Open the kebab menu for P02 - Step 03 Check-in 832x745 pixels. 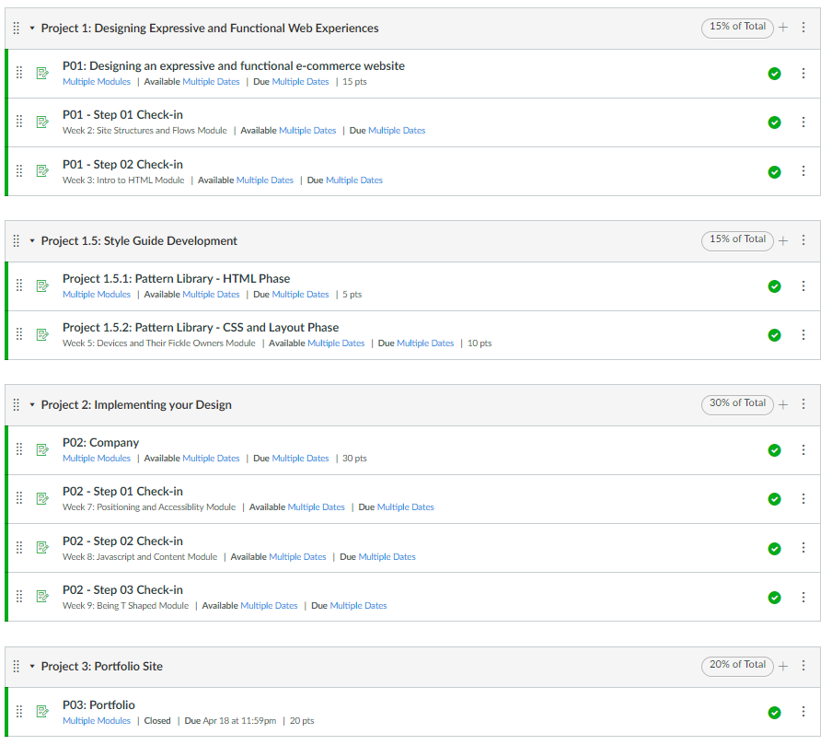click(x=803, y=596)
